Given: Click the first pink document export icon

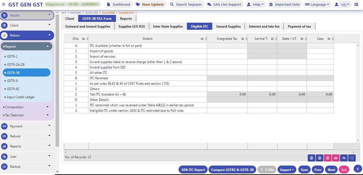Looking at the screenshot, I should coord(327,158).
